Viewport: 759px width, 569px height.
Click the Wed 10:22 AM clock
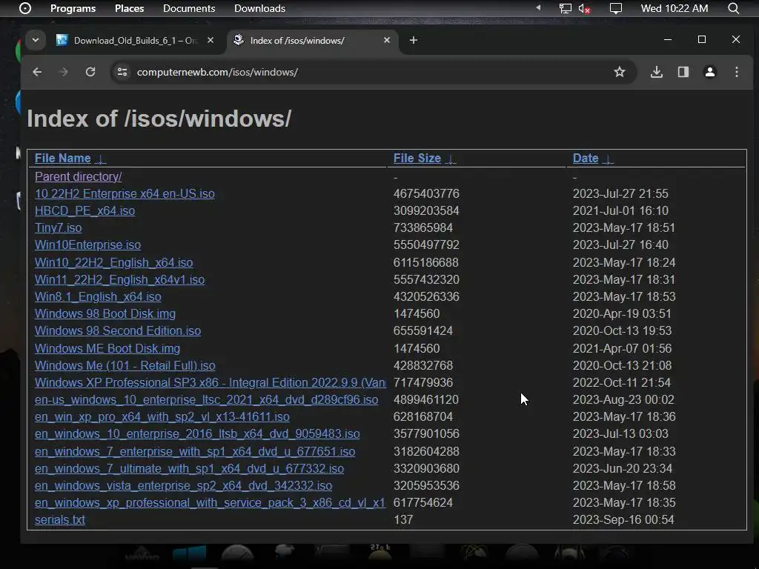tap(675, 8)
